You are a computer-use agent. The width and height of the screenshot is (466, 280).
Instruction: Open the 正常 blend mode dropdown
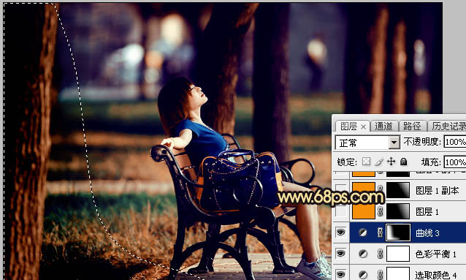pos(367,143)
